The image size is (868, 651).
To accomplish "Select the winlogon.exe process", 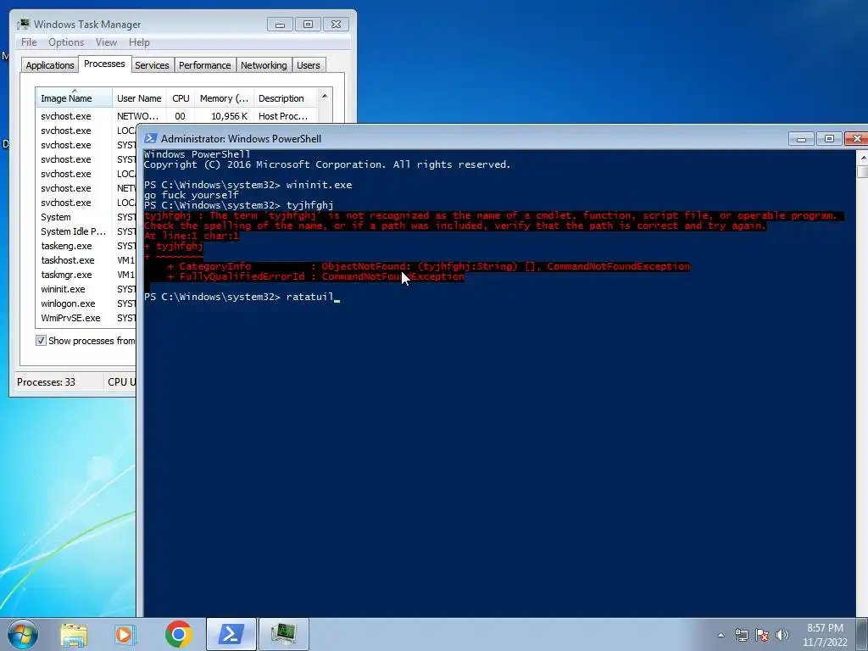I will 86,303.
